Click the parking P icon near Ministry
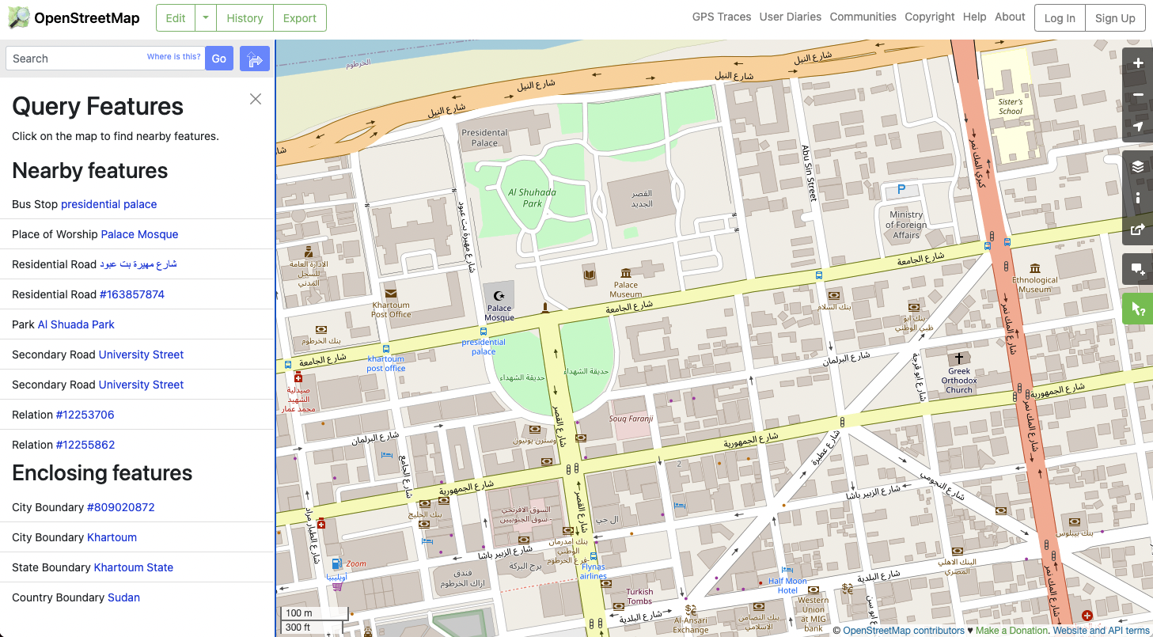The width and height of the screenshot is (1153, 637). click(x=901, y=190)
